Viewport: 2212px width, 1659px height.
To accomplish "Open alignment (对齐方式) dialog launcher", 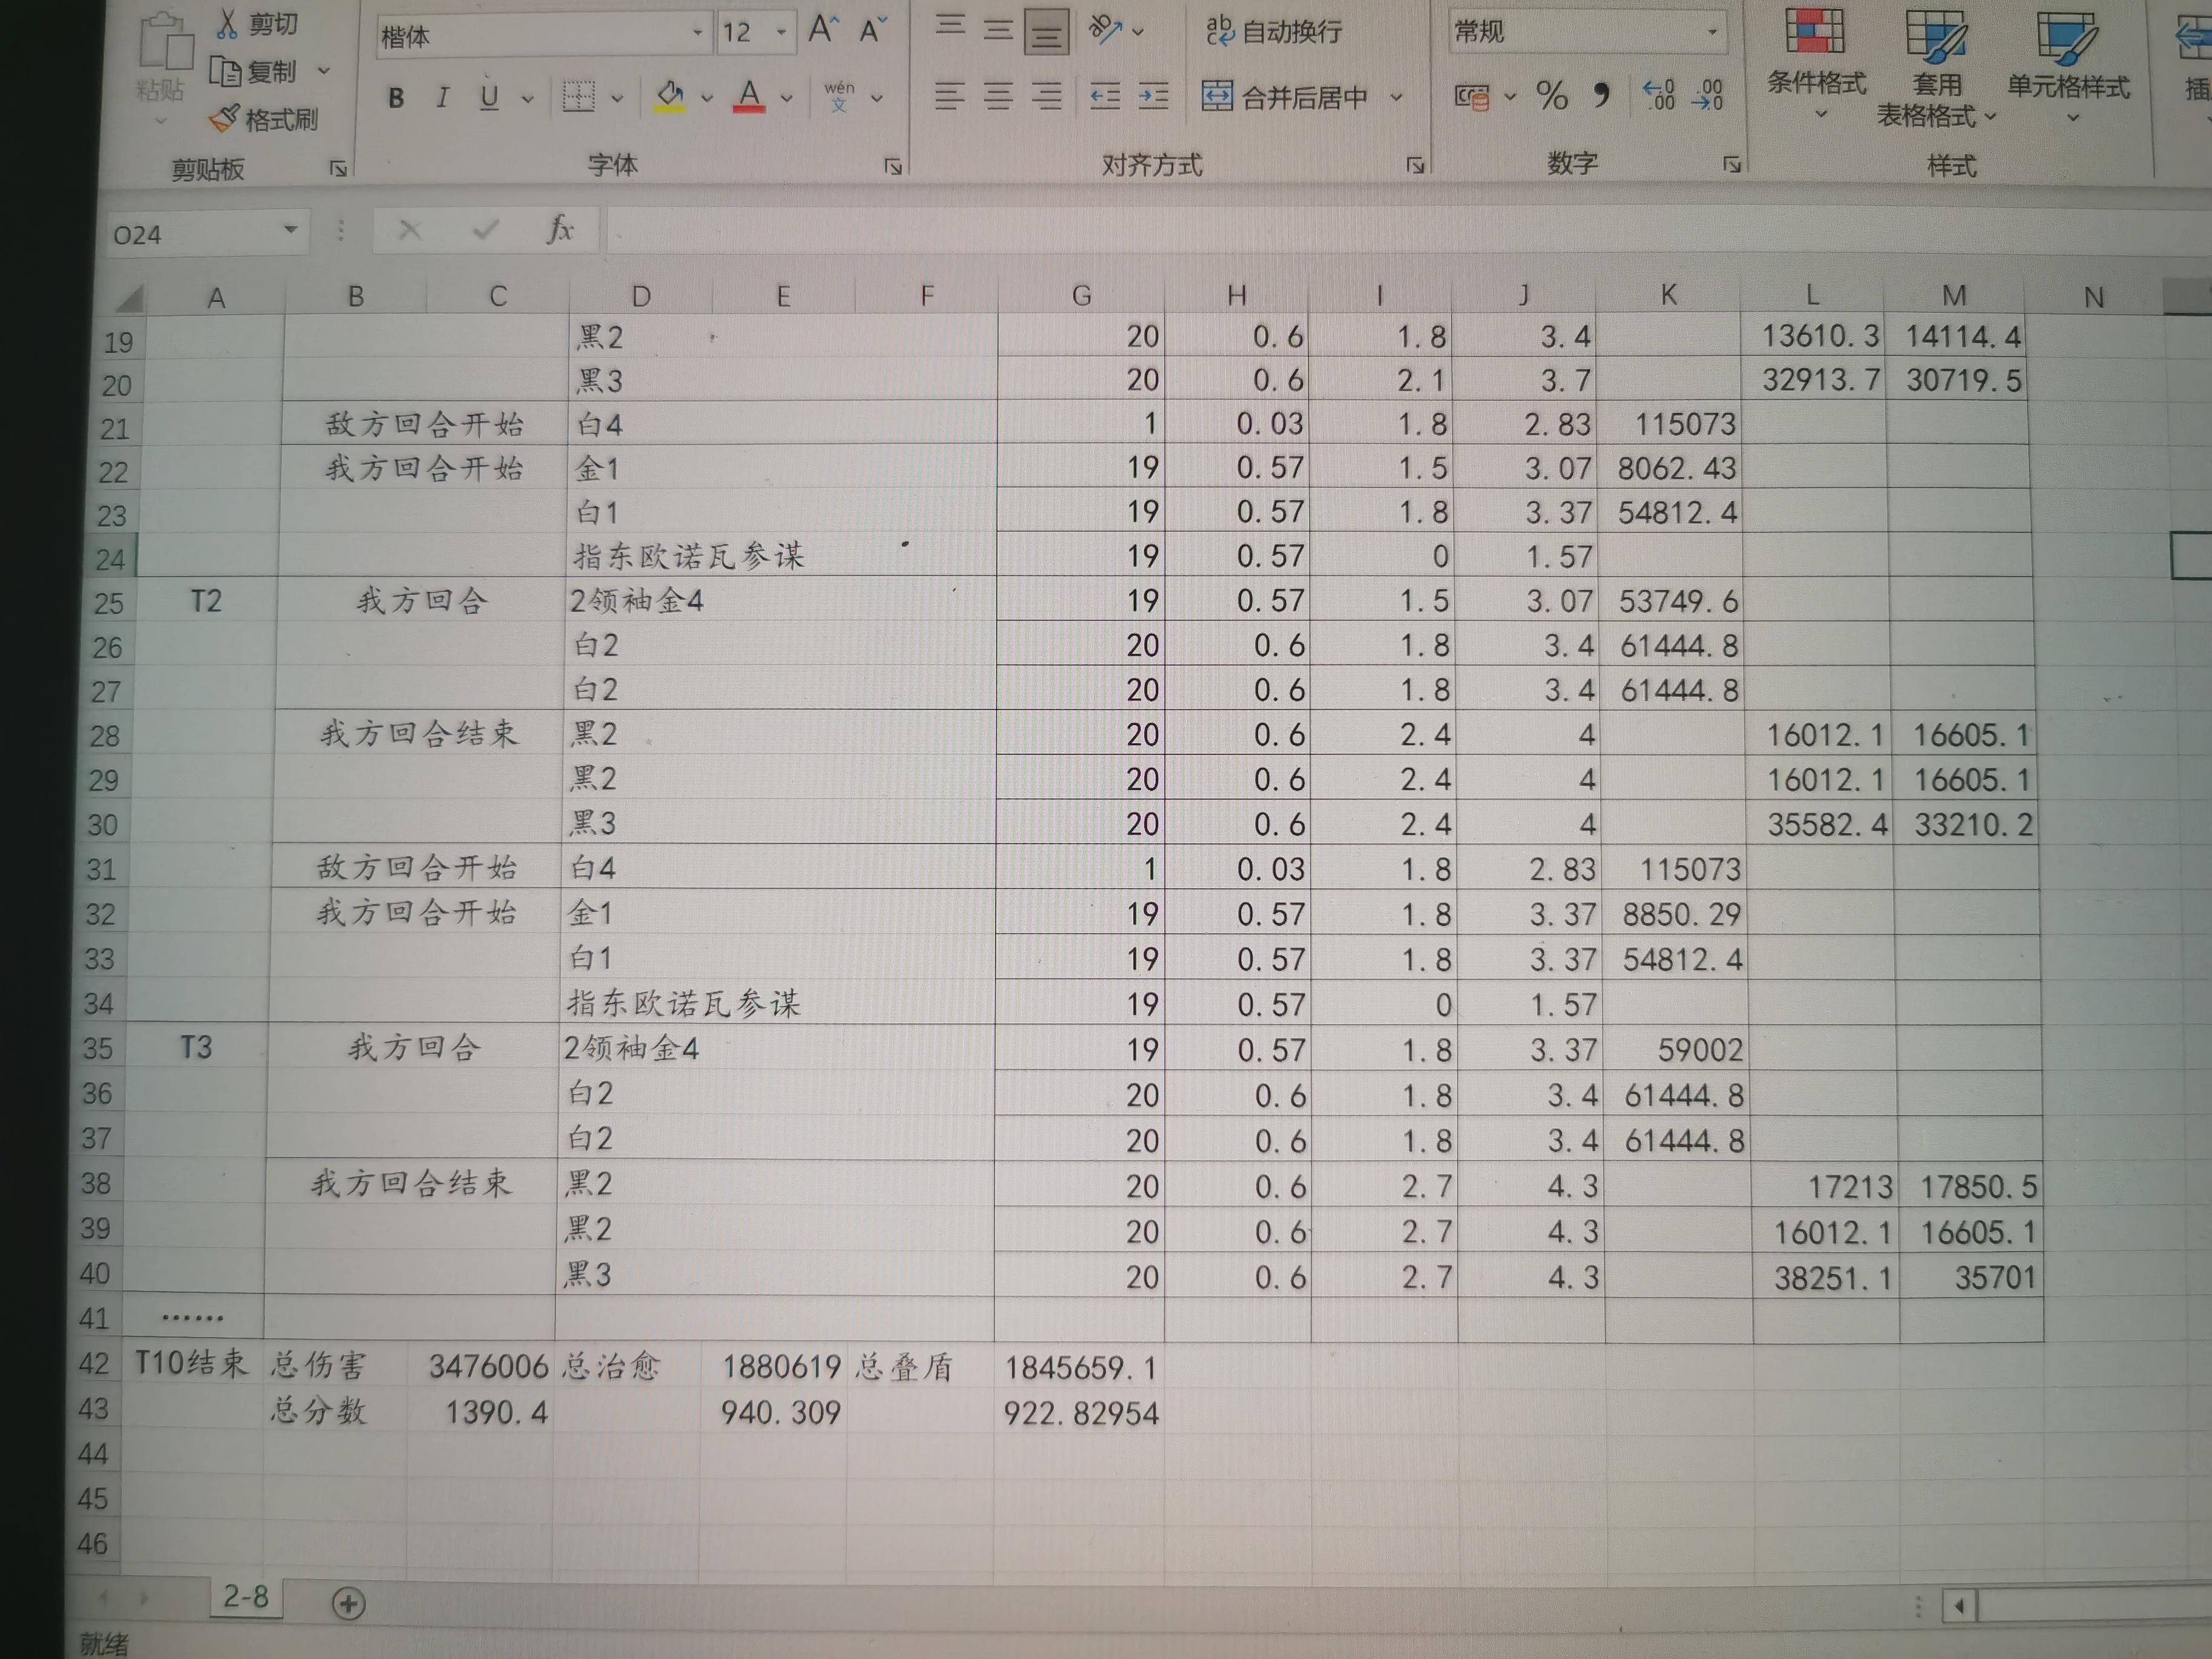I will [1415, 165].
